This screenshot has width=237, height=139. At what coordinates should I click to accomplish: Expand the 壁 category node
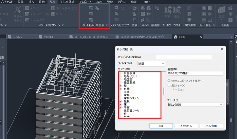(120, 86)
